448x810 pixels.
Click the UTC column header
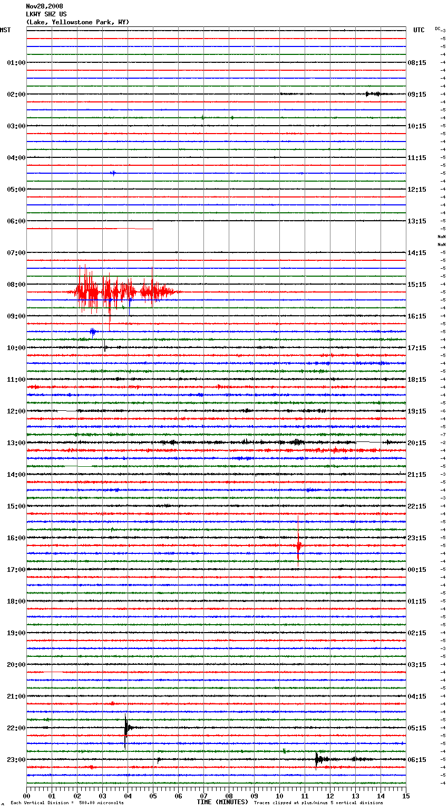(x=419, y=30)
